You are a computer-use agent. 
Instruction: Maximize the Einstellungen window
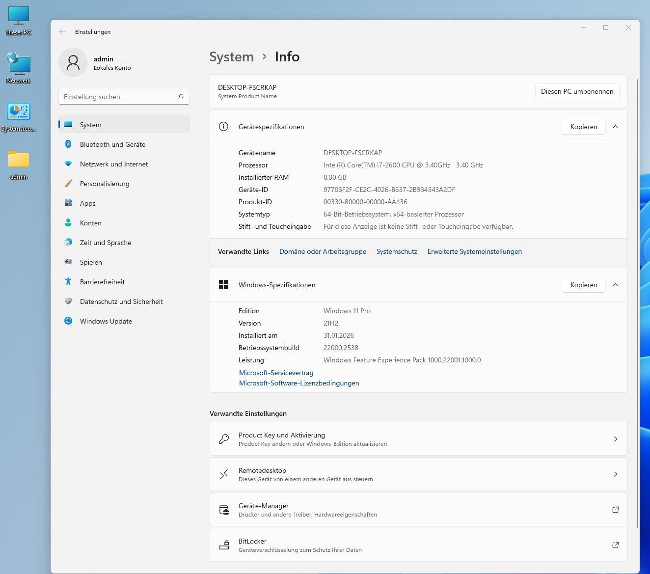(x=606, y=27)
